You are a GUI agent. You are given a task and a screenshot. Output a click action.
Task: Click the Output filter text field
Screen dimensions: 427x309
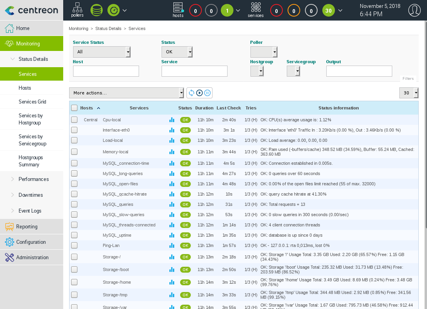tap(359, 71)
